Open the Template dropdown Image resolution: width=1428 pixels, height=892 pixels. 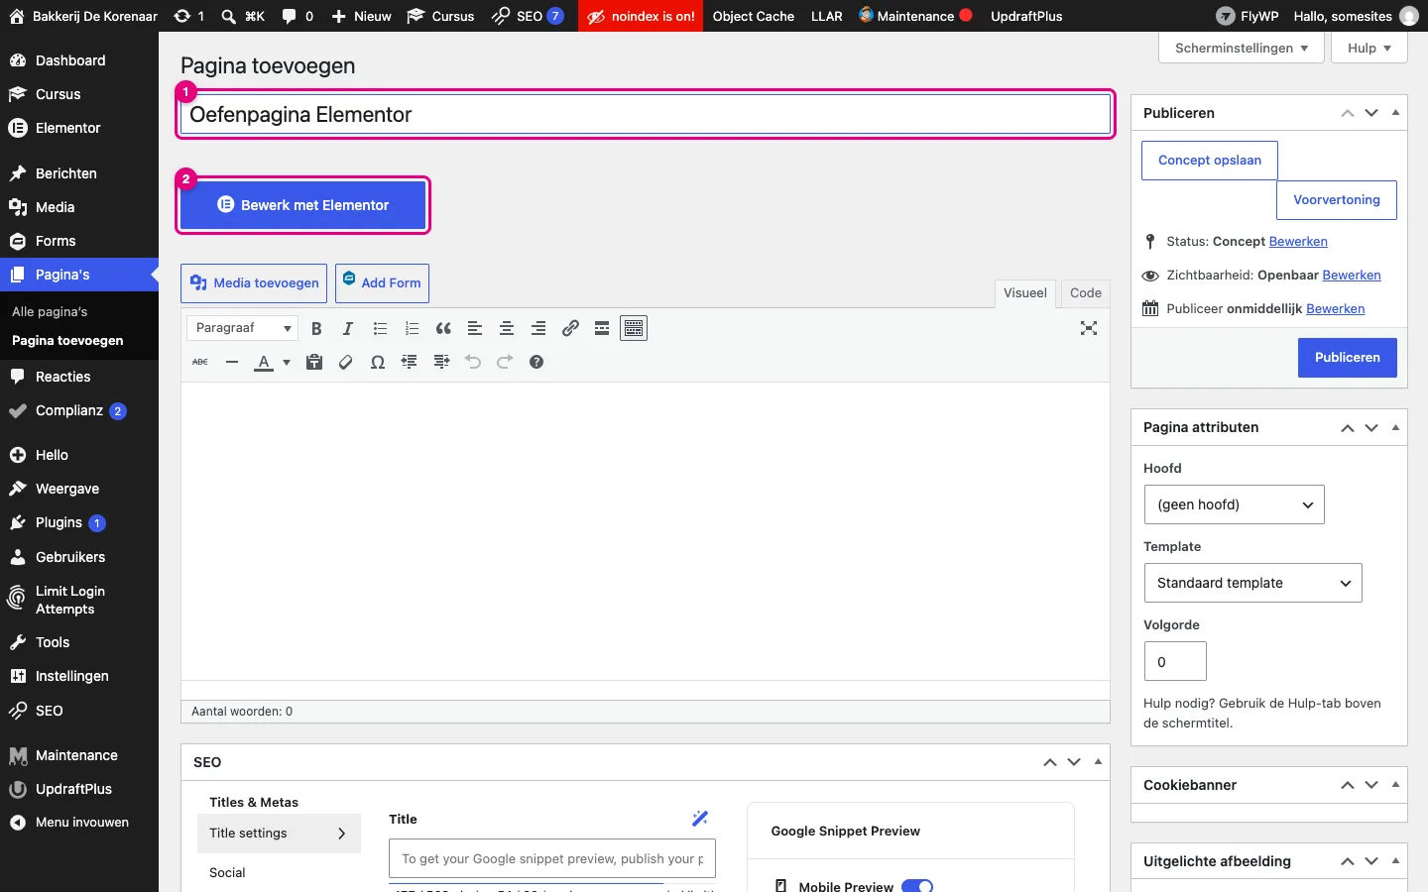(x=1252, y=583)
